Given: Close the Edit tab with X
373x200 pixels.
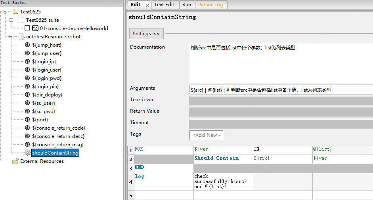Looking at the screenshot, I should point(147,6).
